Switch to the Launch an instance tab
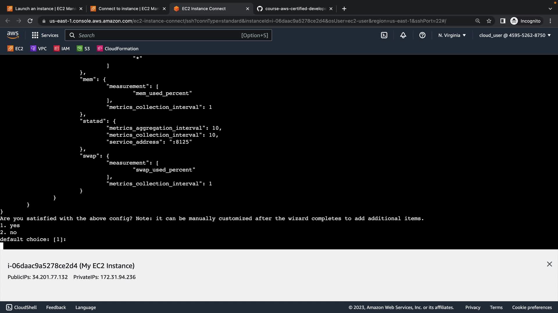This screenshot has height=313, width=558. [44, 9]
